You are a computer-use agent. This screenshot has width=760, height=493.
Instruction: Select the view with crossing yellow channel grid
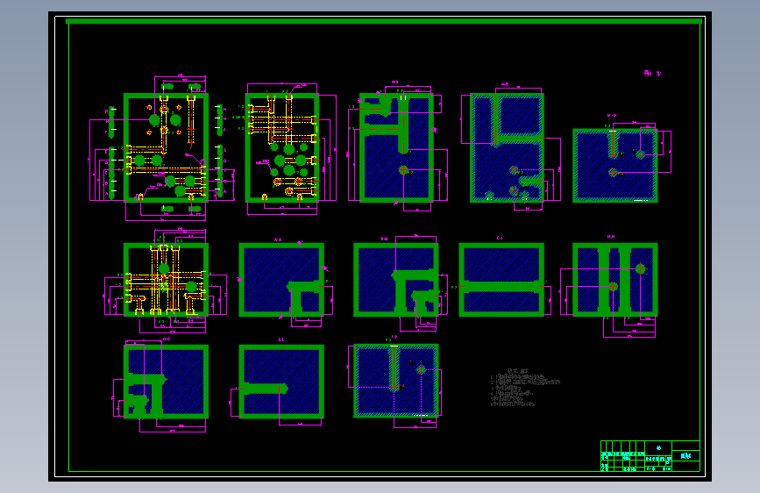pyautogui.click(x=166, y=280)
